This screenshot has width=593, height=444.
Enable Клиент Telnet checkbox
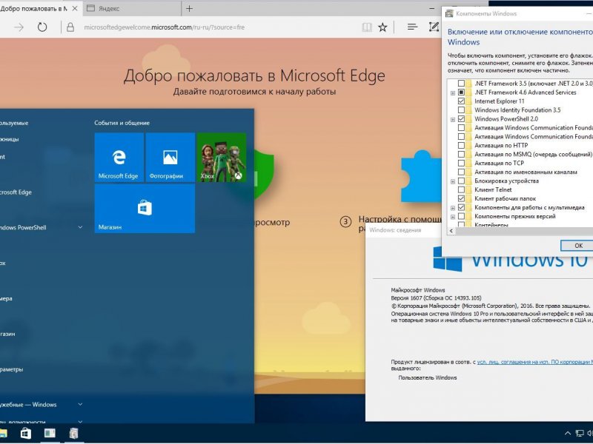point(461,189)
